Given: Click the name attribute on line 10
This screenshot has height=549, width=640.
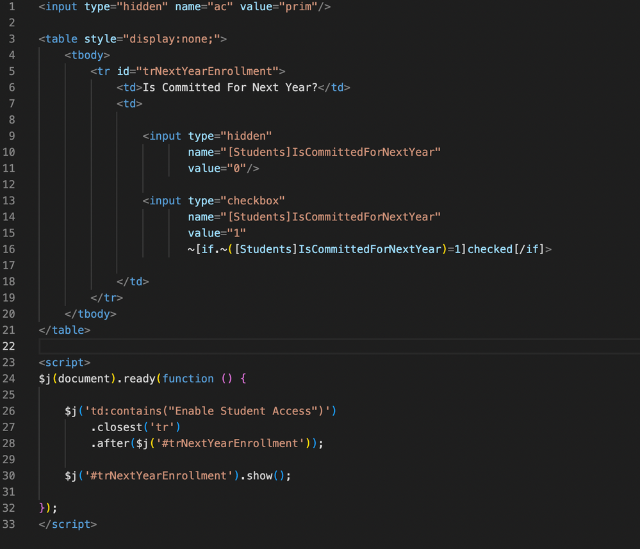Looking at the screenshot, I should click(315, 152).
